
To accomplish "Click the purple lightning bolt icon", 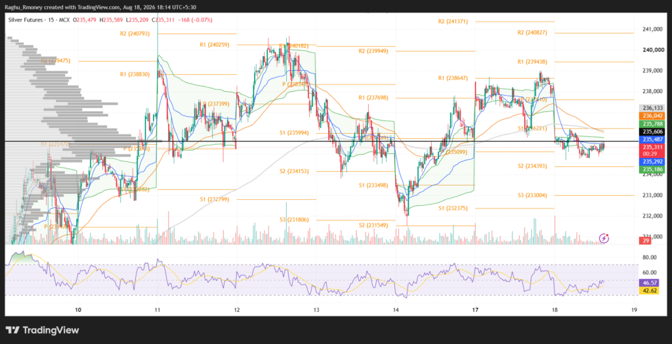I will [604, 237].
